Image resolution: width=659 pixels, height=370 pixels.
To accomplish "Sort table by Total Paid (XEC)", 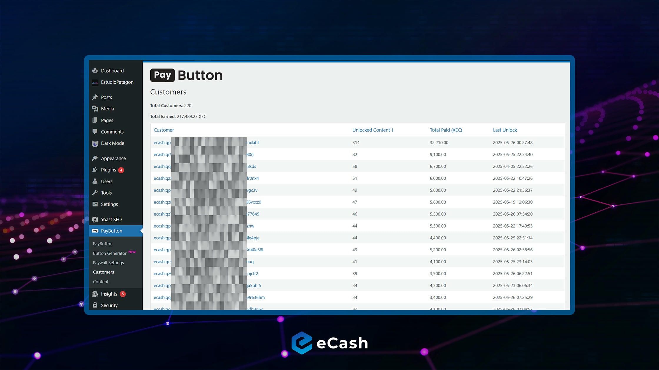I will (446, 130).
